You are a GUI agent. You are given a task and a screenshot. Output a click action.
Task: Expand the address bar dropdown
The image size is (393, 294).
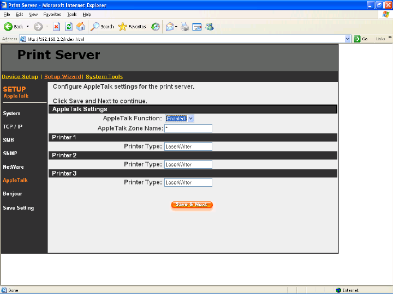click(348, 39)
